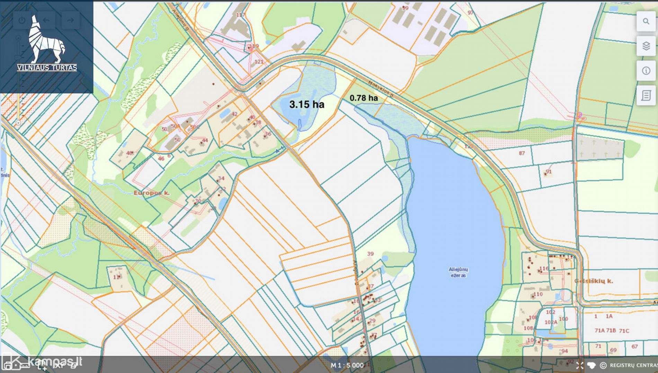Click house number 110 on map

point(538,294)
